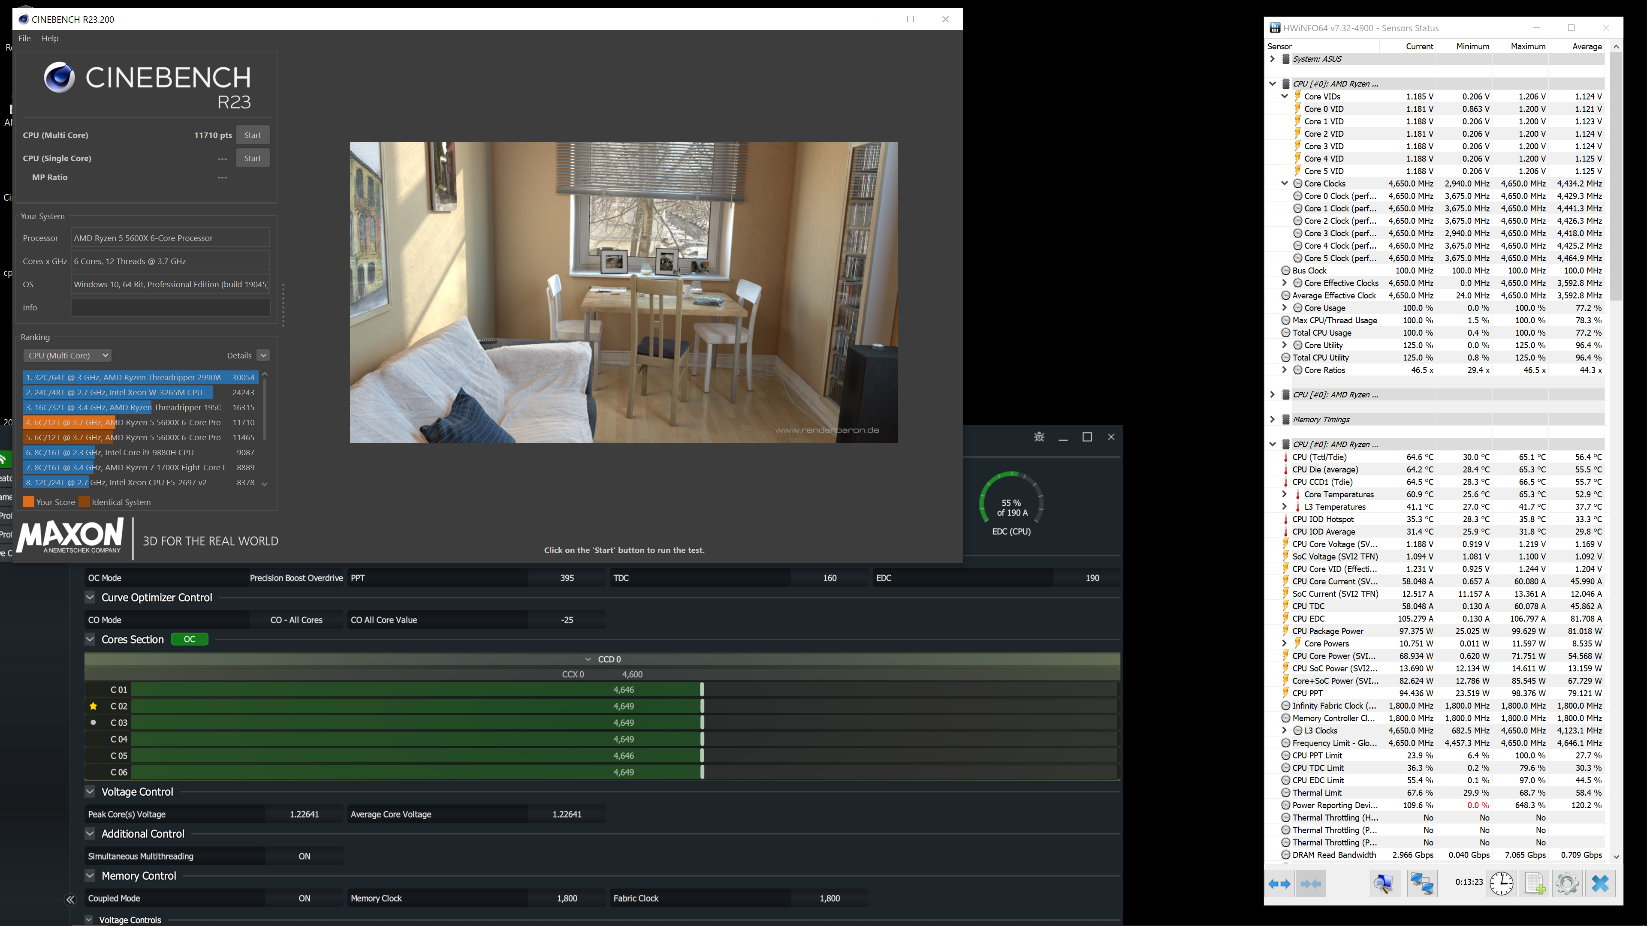Click HWiNFO networked computers icon

pyautogui.click(x=1421, y=884)
